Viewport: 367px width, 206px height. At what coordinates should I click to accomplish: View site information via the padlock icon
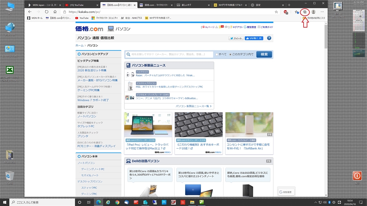coord(65,12)
